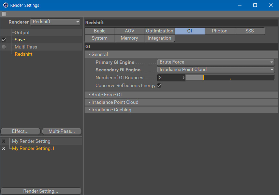
Task: Click the GI Bounces stepper arrows
Action: click(x=183, y=78)
